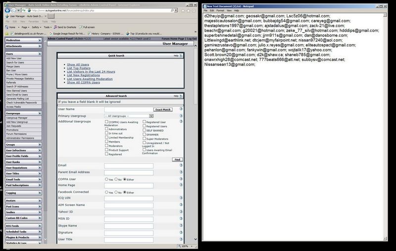Screen dimensions: 396x251
Task: Click the Advanced Search help question icon
Action: pyautogui.click(x=181, y=96)
